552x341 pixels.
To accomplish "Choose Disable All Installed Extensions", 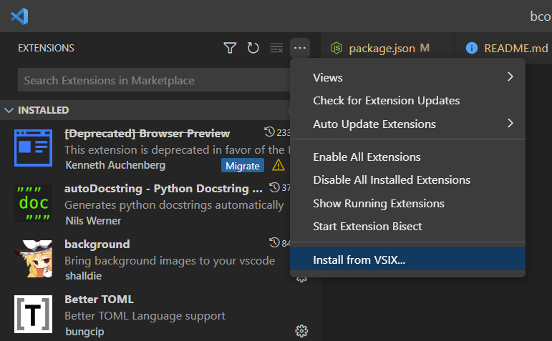I will [x=407, y=180].
